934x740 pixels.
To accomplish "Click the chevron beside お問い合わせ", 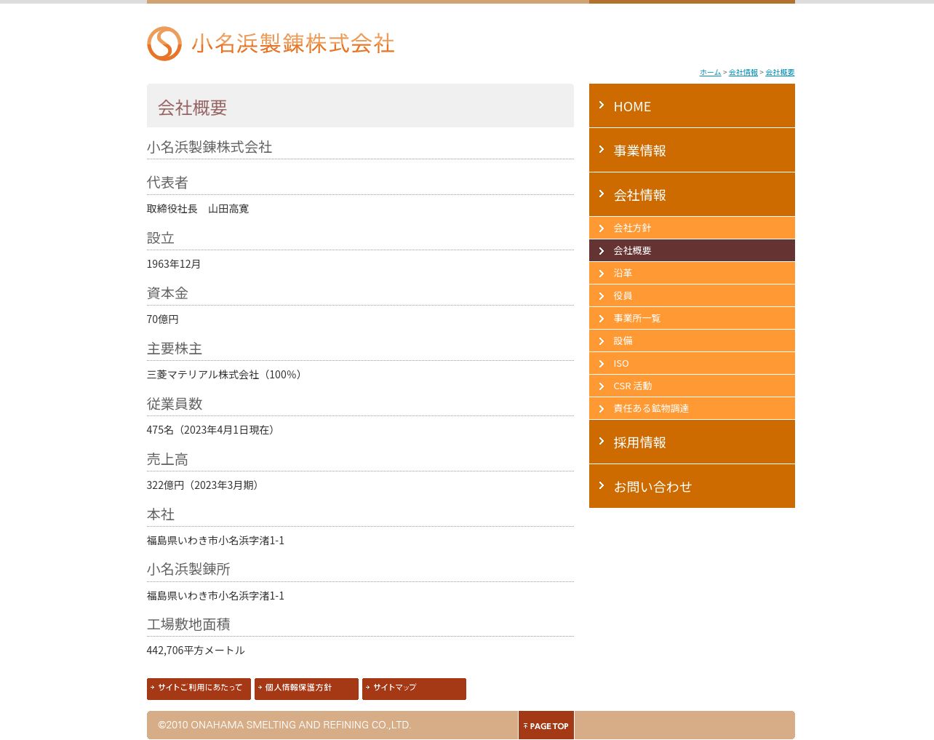I will point(602,486).
